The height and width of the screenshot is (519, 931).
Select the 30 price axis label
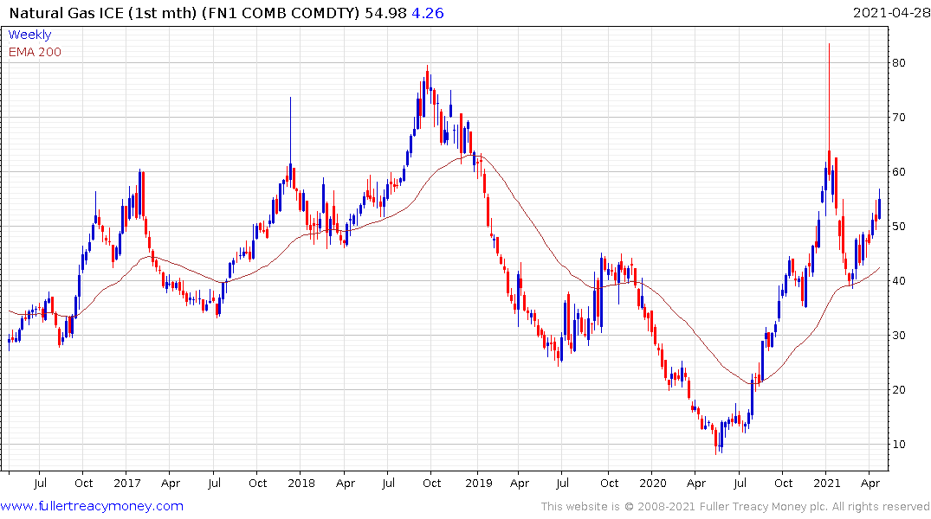coord(898,336)
